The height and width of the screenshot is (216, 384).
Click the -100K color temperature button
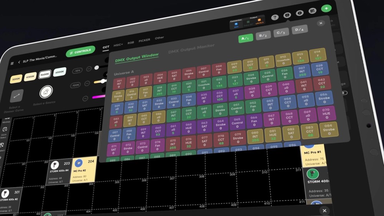pyautogui.click(x=75, y=86)
